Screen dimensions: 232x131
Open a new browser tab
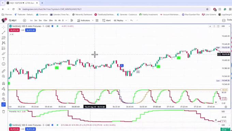42,3
